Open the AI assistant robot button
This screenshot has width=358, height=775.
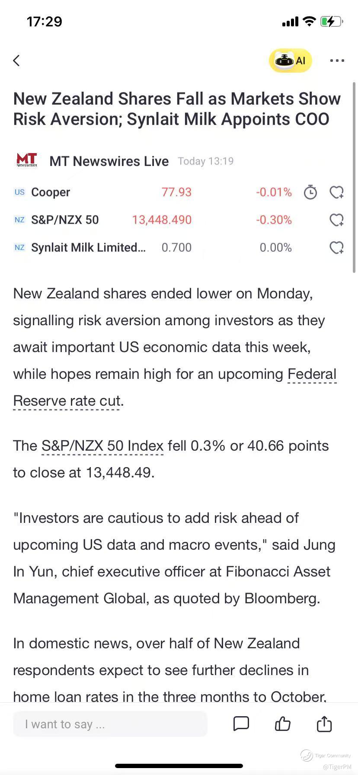pos(290,61)
